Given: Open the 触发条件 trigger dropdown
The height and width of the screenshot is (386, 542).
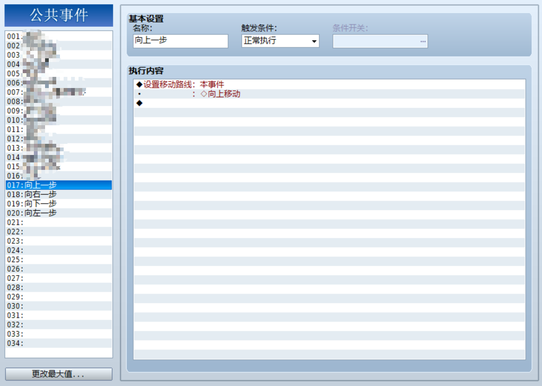Looking at the screenshot, I should [x=280, y=41].
